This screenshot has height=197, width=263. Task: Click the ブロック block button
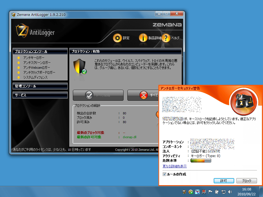[247, 181]
